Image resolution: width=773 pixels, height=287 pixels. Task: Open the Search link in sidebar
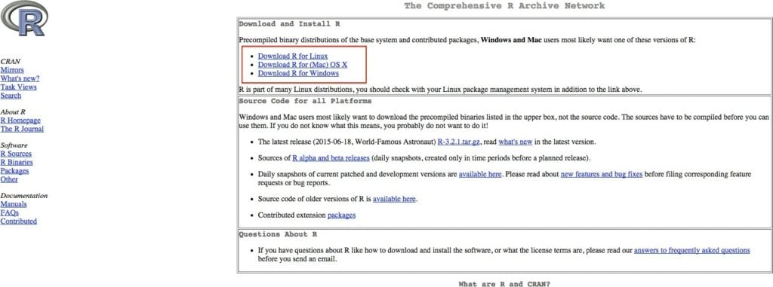(11, 96)
